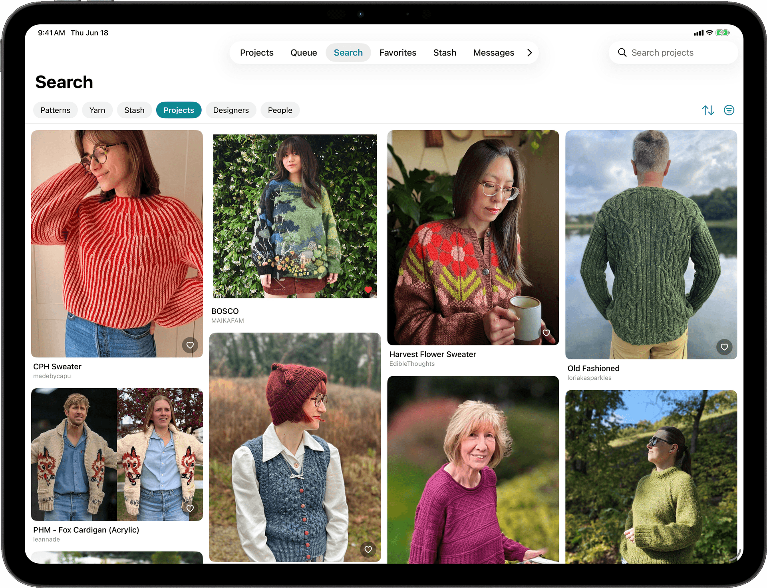
Task: Open the green mohair sweater photo
Action: point(651,477)
